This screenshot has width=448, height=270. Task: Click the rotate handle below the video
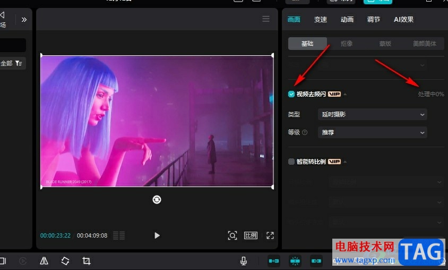[157, 199]
